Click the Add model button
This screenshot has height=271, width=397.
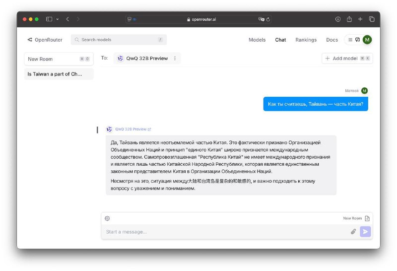347,59
